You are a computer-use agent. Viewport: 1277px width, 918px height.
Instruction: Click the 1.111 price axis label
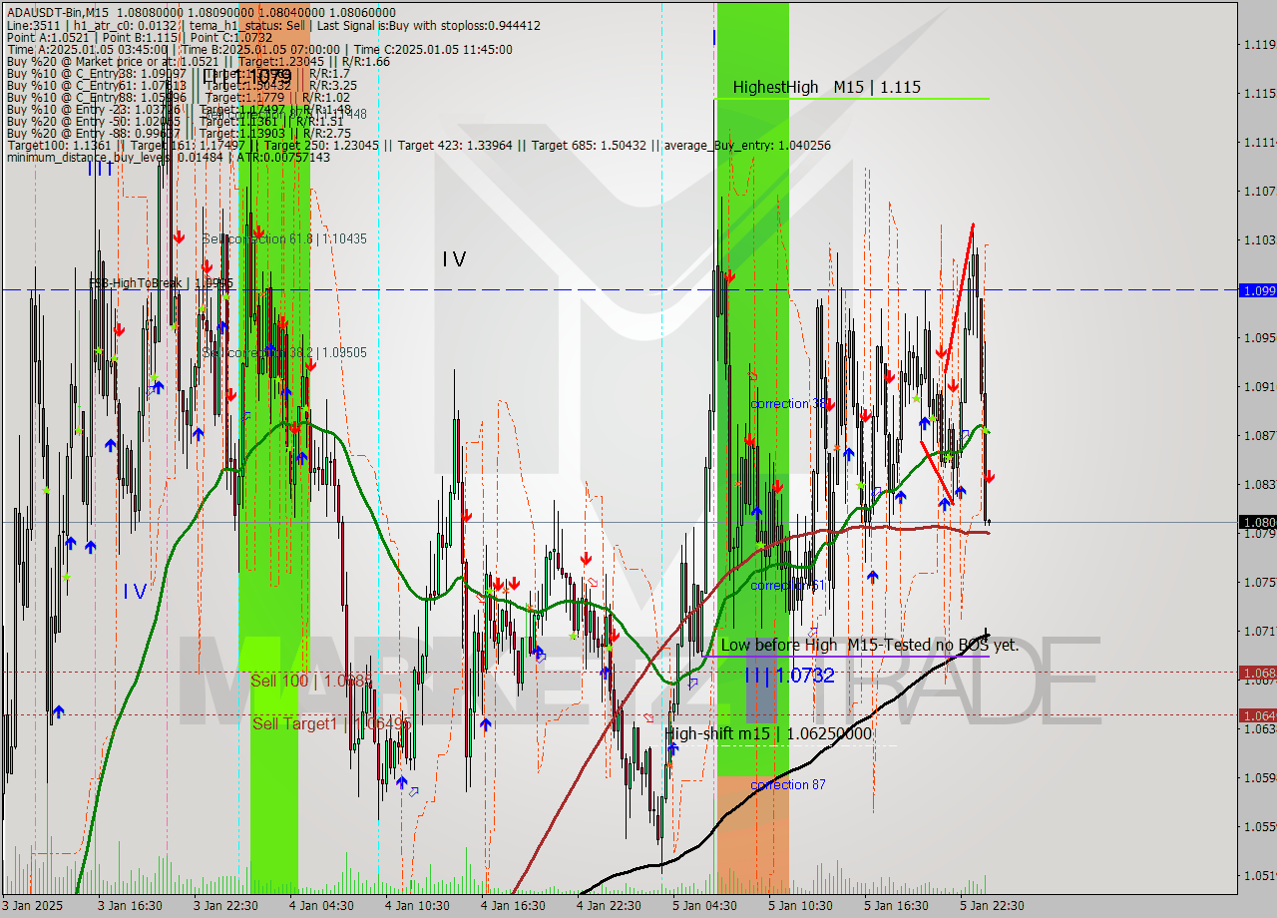1259,143
